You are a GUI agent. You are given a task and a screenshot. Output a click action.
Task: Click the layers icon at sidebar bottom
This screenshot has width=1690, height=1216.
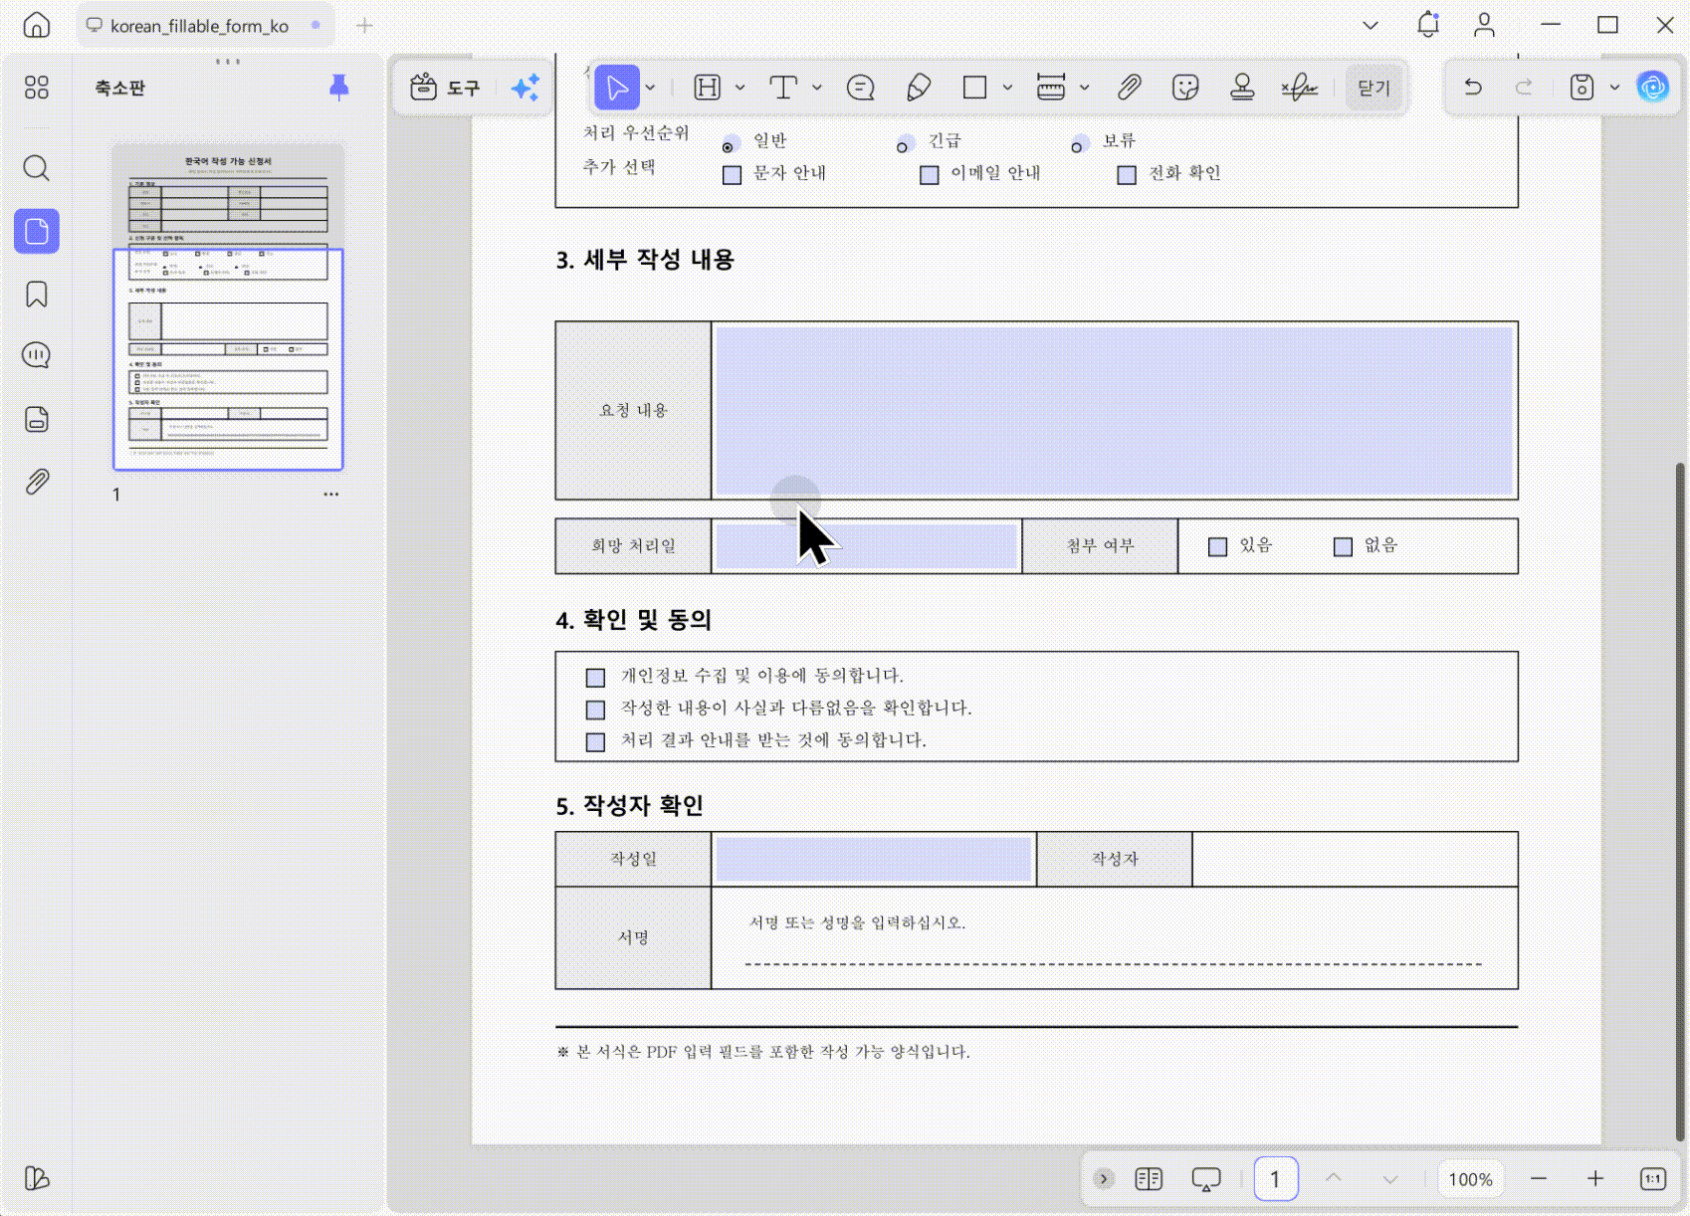point(37,1178)
